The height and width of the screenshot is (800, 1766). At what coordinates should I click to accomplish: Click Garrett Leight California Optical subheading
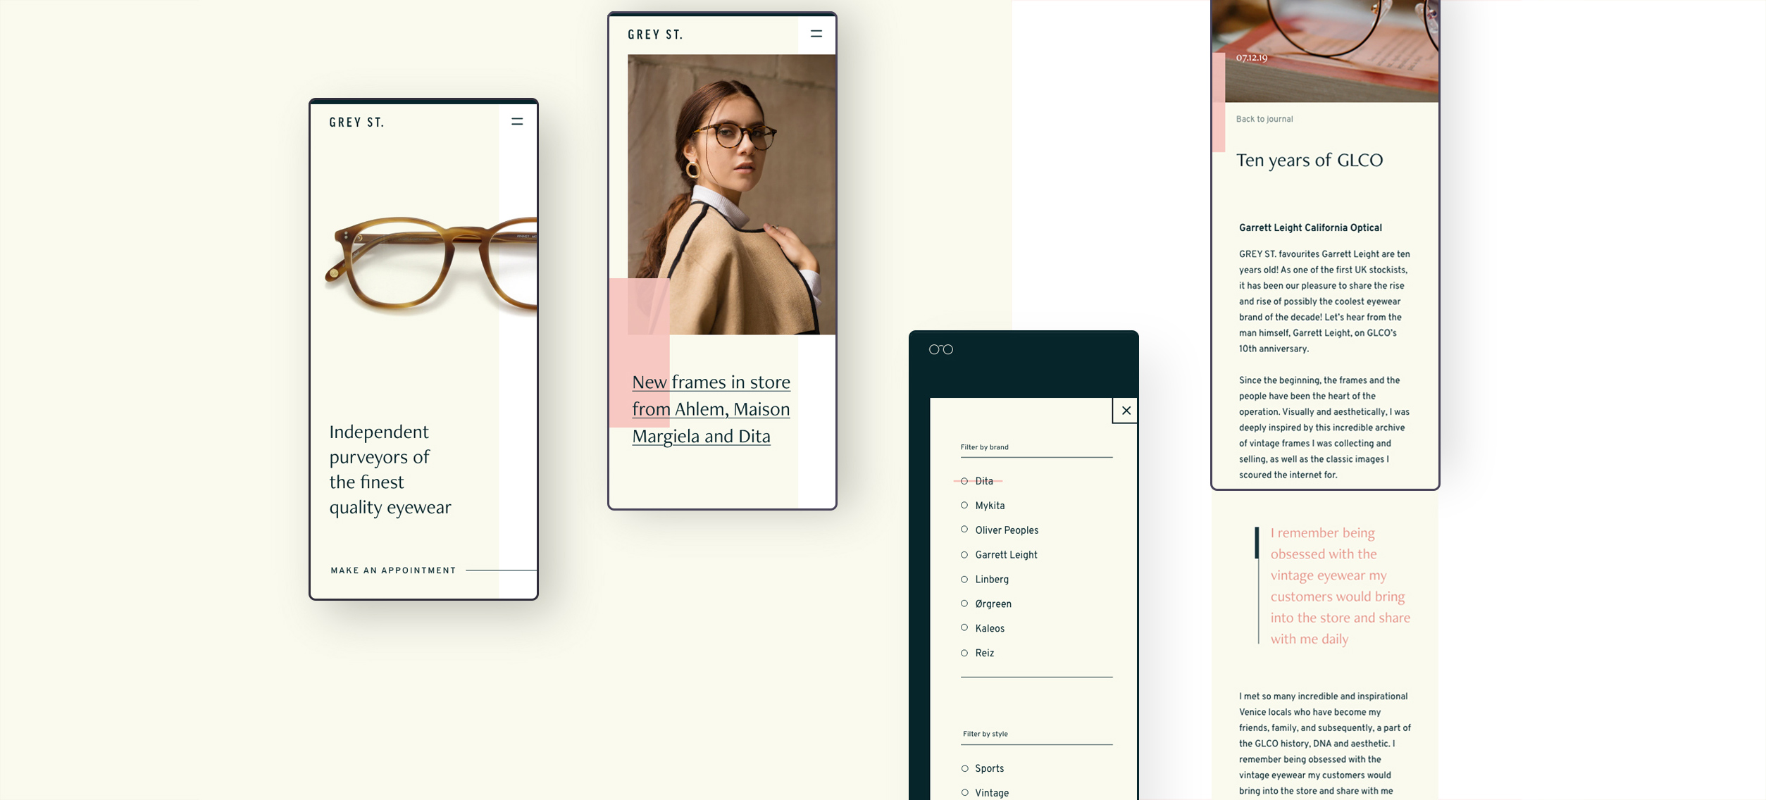[x=1310, y=227]
